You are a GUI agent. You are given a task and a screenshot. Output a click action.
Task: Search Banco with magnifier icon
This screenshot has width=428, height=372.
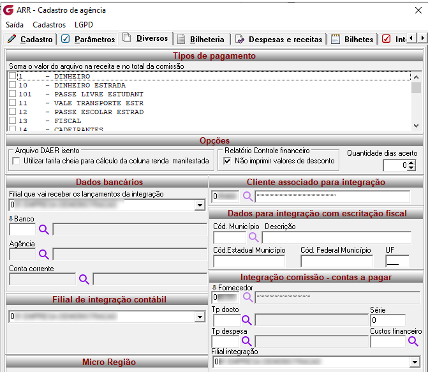click(x=43, y=230)
